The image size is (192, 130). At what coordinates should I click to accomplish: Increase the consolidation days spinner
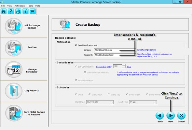point(124,65)
